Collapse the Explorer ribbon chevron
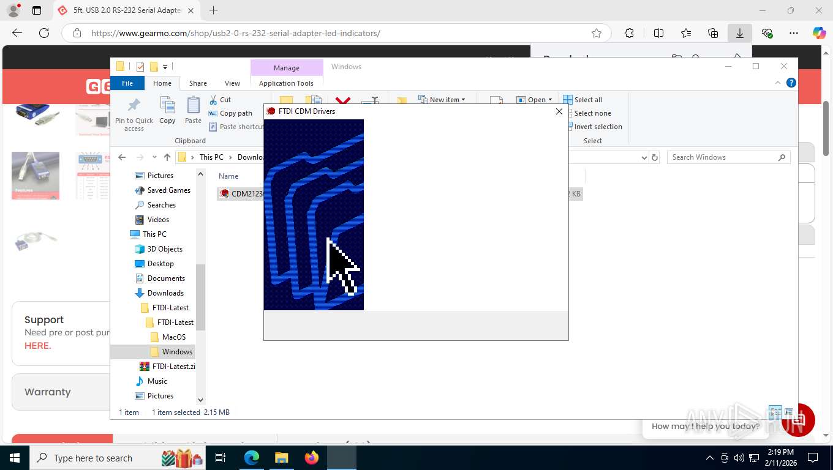This screenshot has height=470, width=833. [x=778, y=83]
